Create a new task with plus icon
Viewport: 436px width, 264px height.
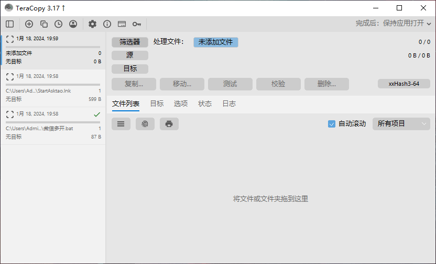pos(29,24)
